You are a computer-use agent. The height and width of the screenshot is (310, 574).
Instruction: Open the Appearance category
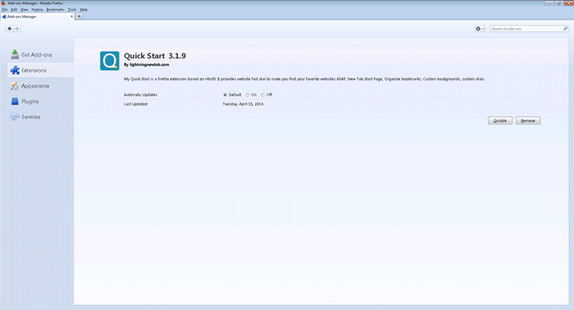click(x=35, y=86)
